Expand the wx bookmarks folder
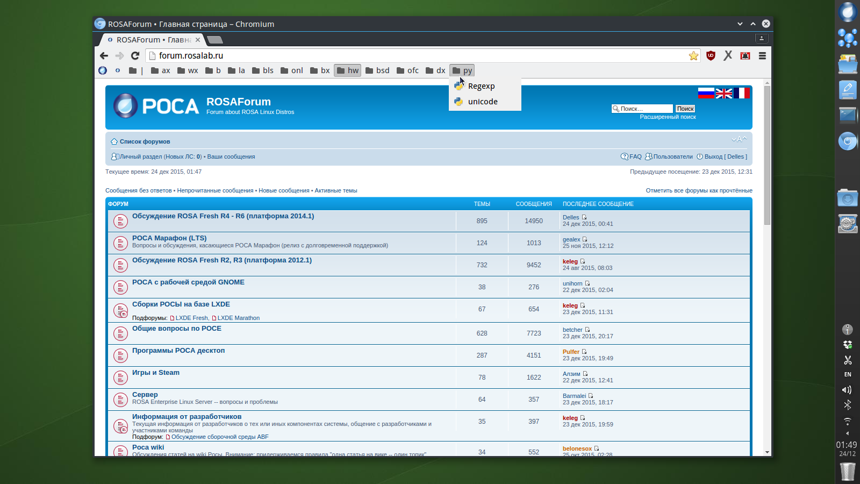 (x=188, y=70)
